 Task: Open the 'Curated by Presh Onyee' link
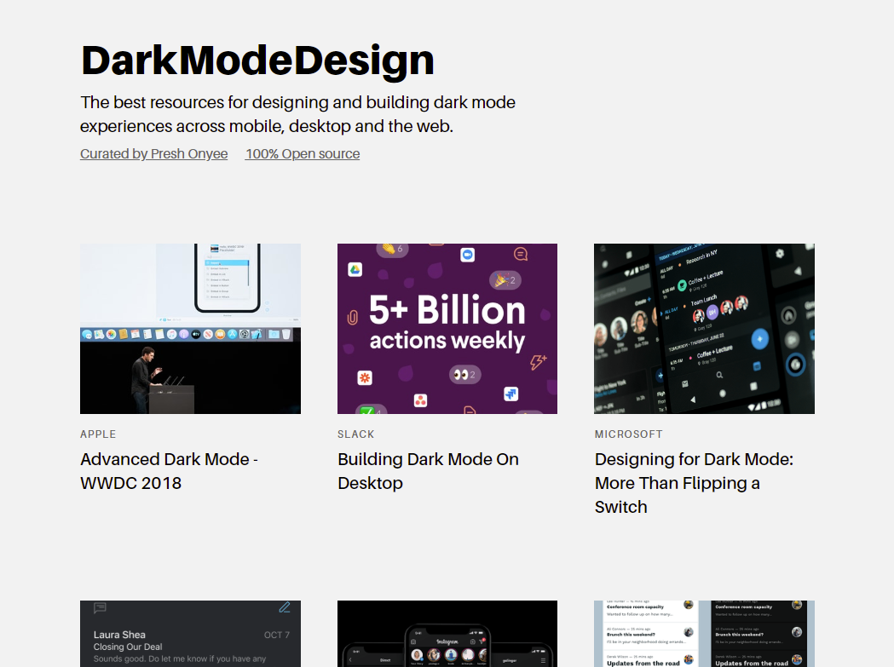click(x=153, y=153)
